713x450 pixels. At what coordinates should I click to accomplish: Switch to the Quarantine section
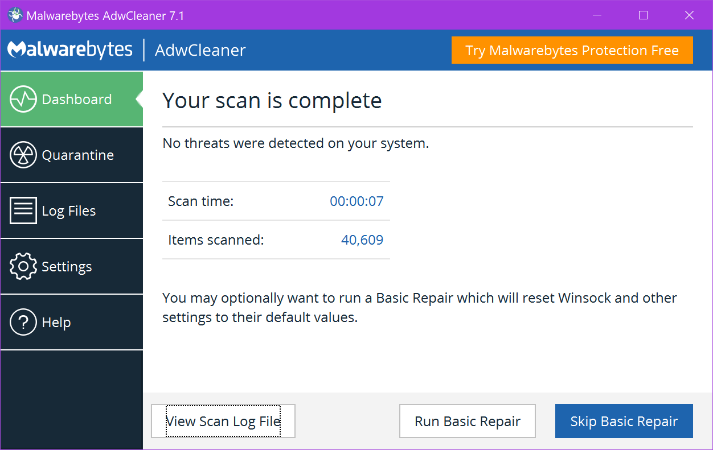[x=78, y=155]
